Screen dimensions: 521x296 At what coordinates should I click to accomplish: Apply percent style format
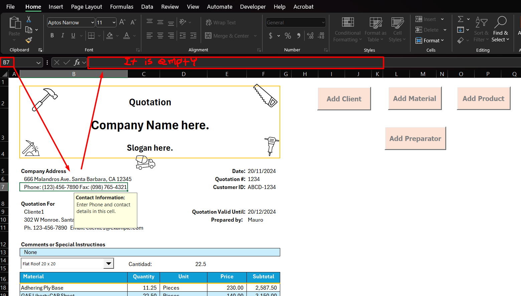[288, 36]
